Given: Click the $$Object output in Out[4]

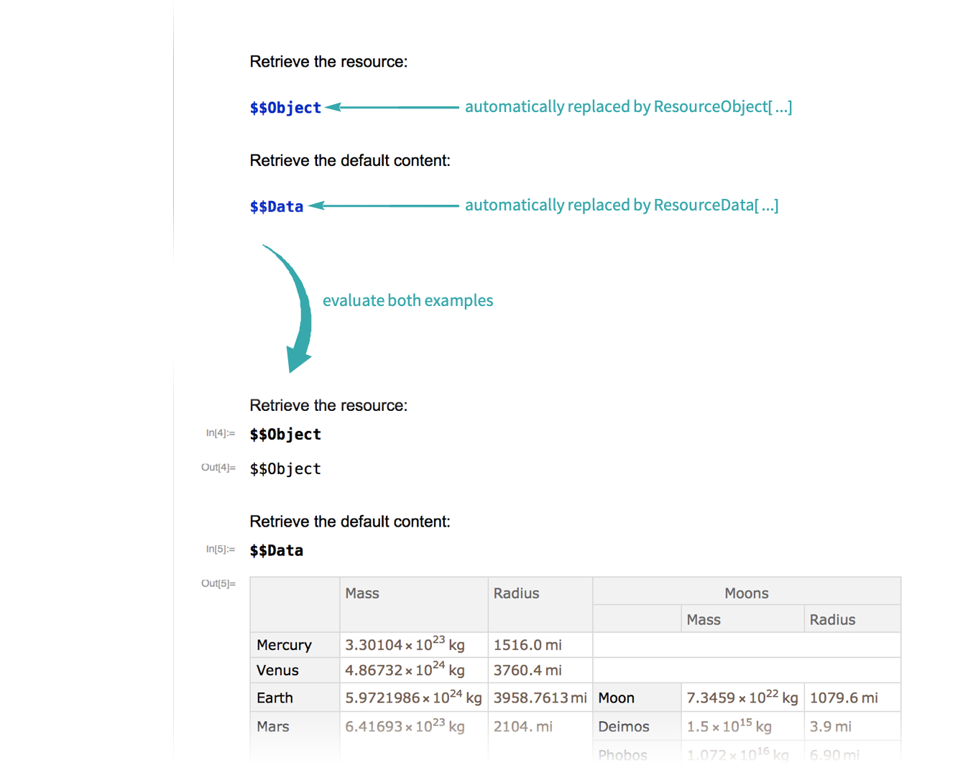Looking at the screenshot, I should coord(285,469).
